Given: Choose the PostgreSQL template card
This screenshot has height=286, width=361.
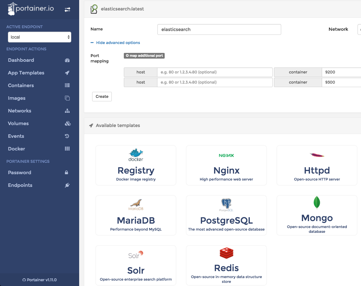Looking at the screenshot, I should (x=226, y=215).
